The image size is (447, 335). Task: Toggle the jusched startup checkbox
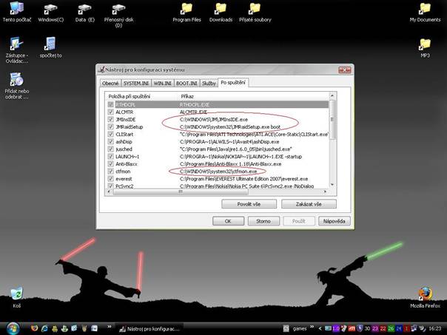click(x=110, y=149)
